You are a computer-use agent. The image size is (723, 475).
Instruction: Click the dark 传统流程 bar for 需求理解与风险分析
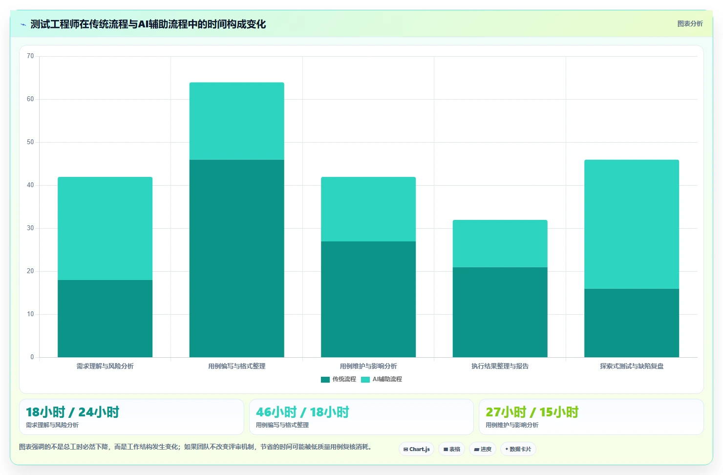click(105, 319)
